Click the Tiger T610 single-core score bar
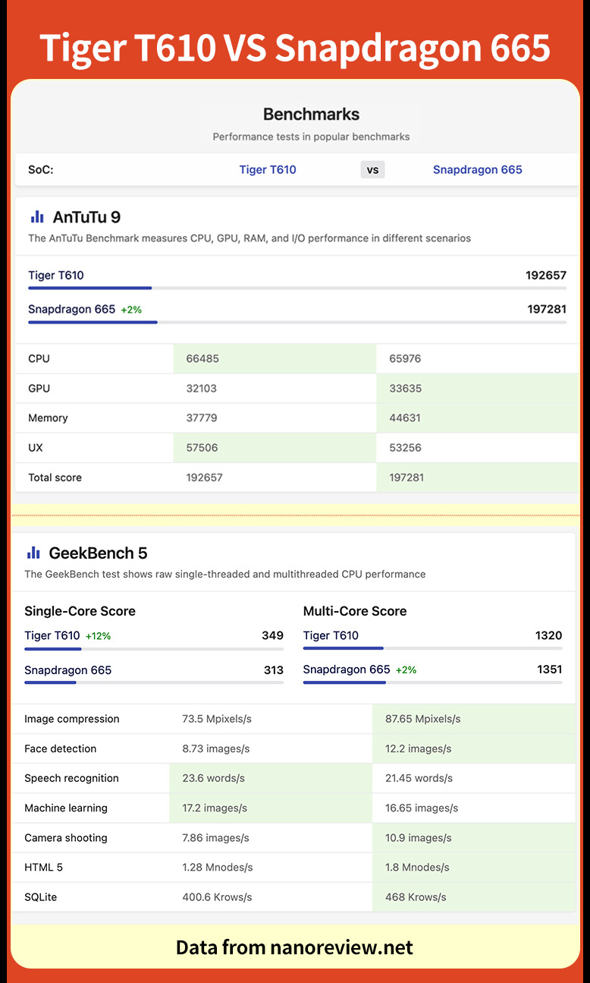The width and height of the screenshot is (590, 983). (x=154, y=649)
